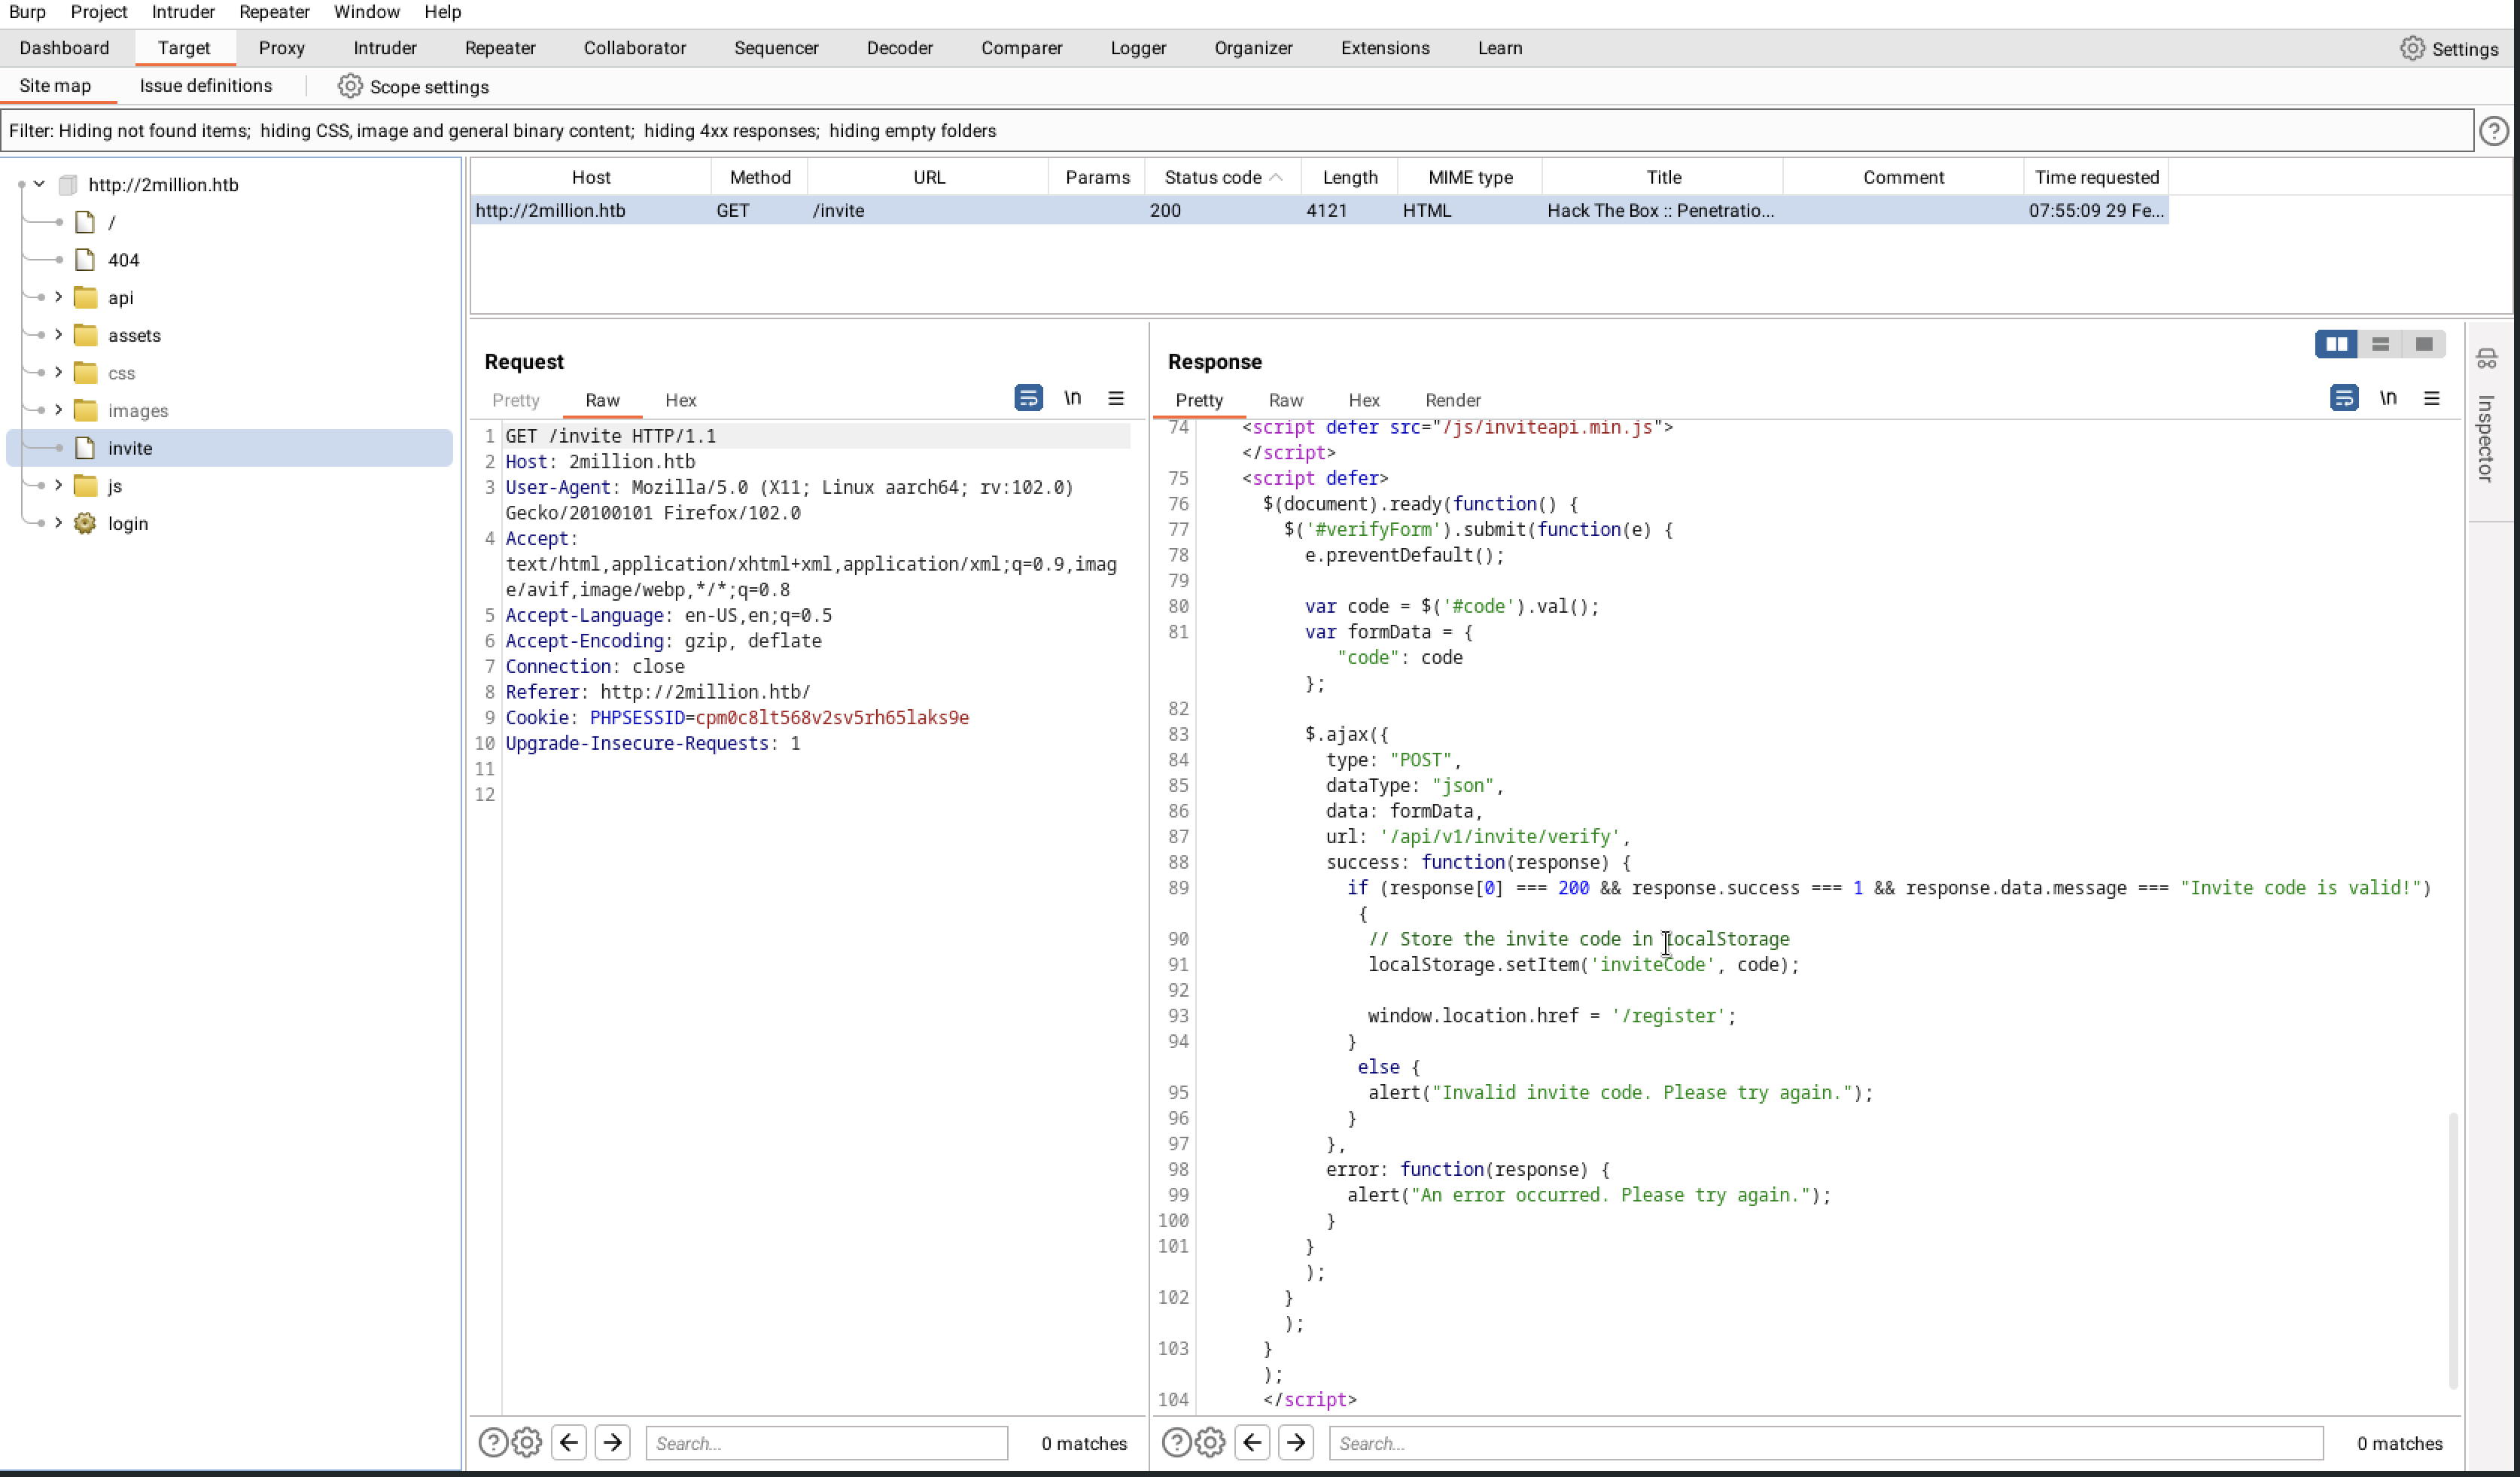The height and width of the screenshot is (1477, 2520).
Task: Select side-by-side layout view icon
Action: [2337, 344]
